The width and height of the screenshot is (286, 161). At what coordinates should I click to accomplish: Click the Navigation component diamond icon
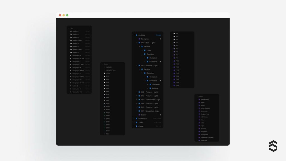point(139,39)
